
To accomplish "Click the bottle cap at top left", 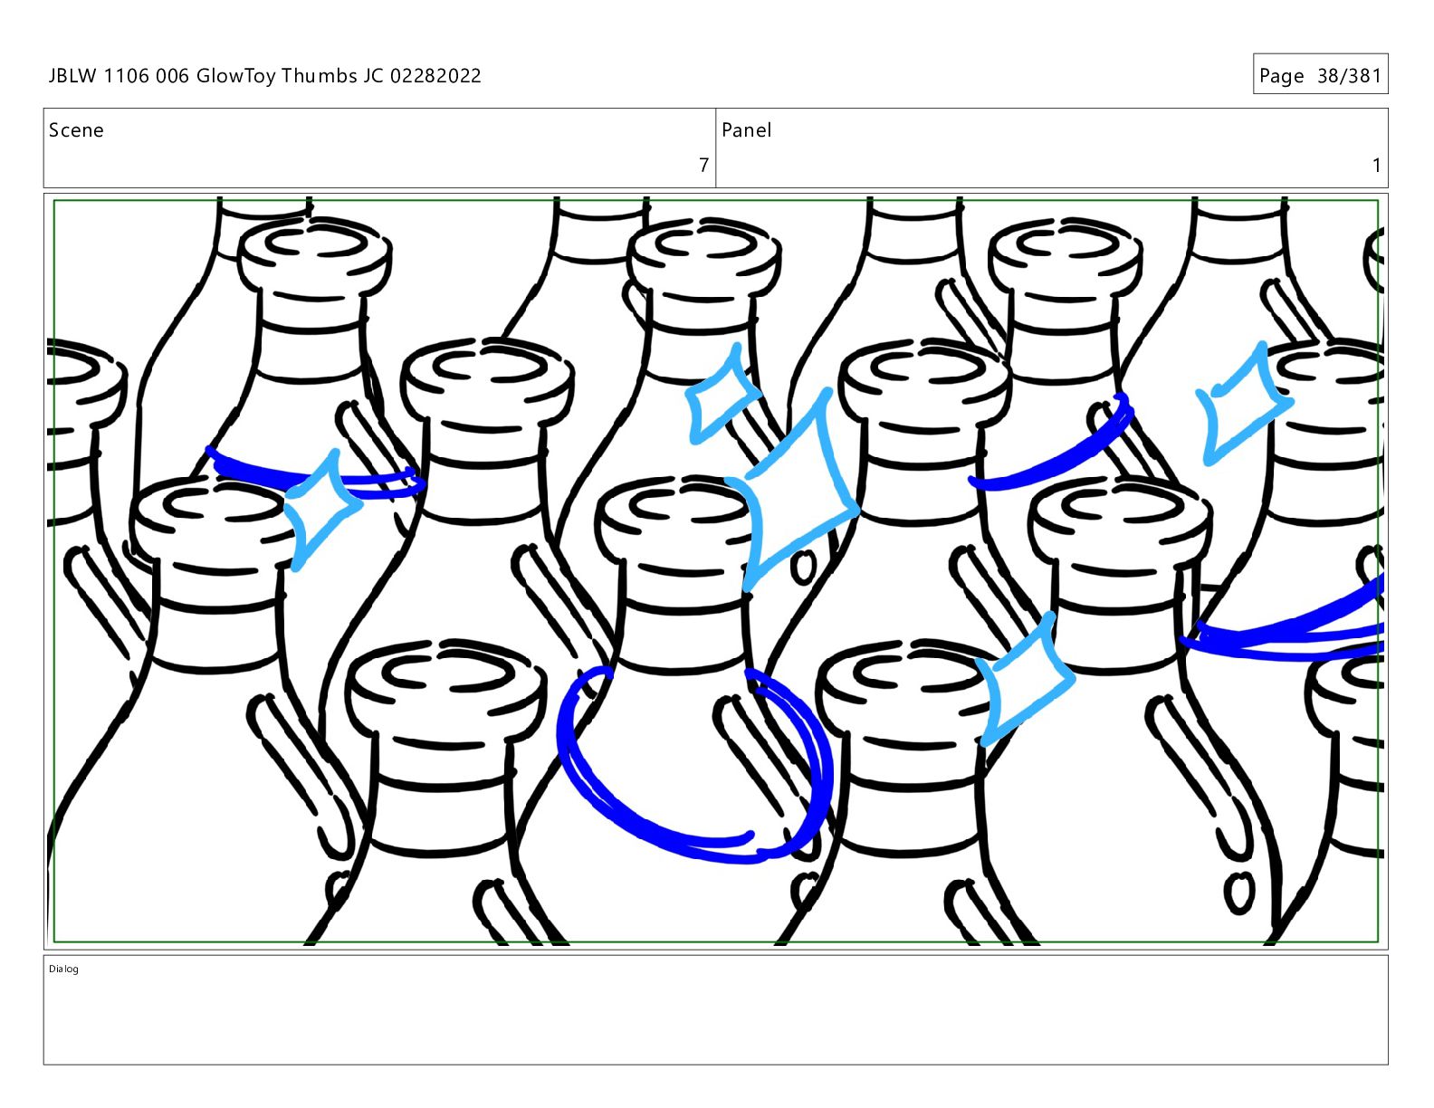I will click(314, 254).
